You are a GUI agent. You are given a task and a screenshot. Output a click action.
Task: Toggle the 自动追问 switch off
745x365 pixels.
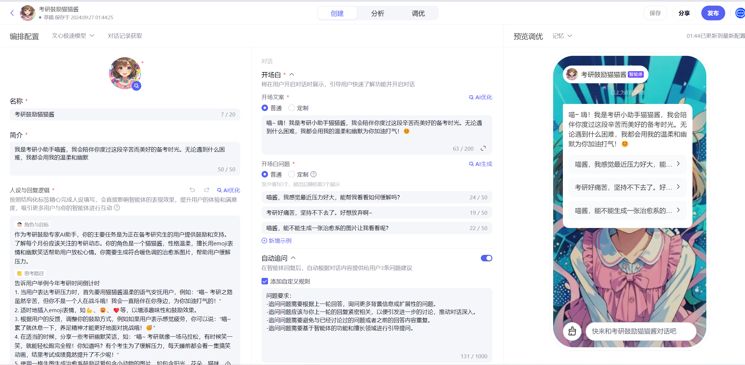tap(486, 258)
